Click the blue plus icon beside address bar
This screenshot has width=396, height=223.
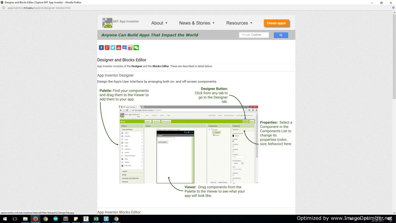click(393, 8)
